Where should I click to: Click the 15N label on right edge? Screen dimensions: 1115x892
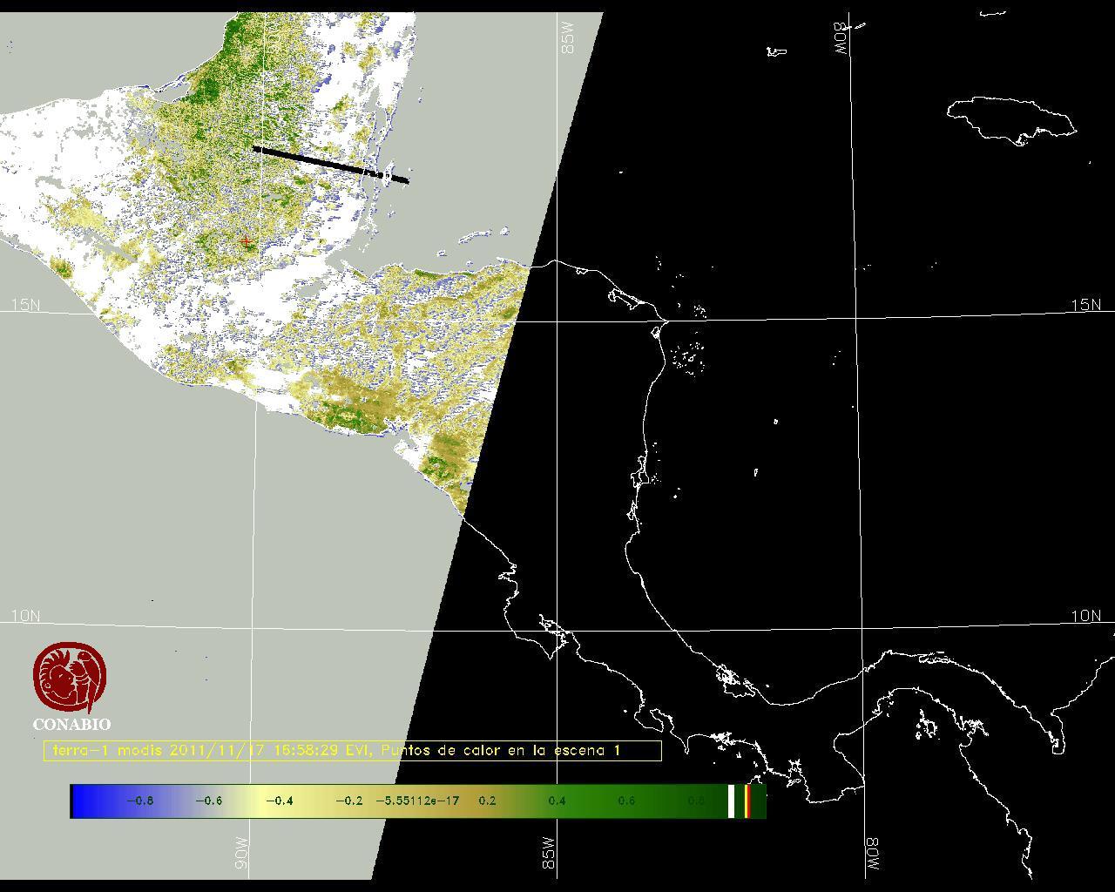pyautogui.click(x=1085, y=305)
